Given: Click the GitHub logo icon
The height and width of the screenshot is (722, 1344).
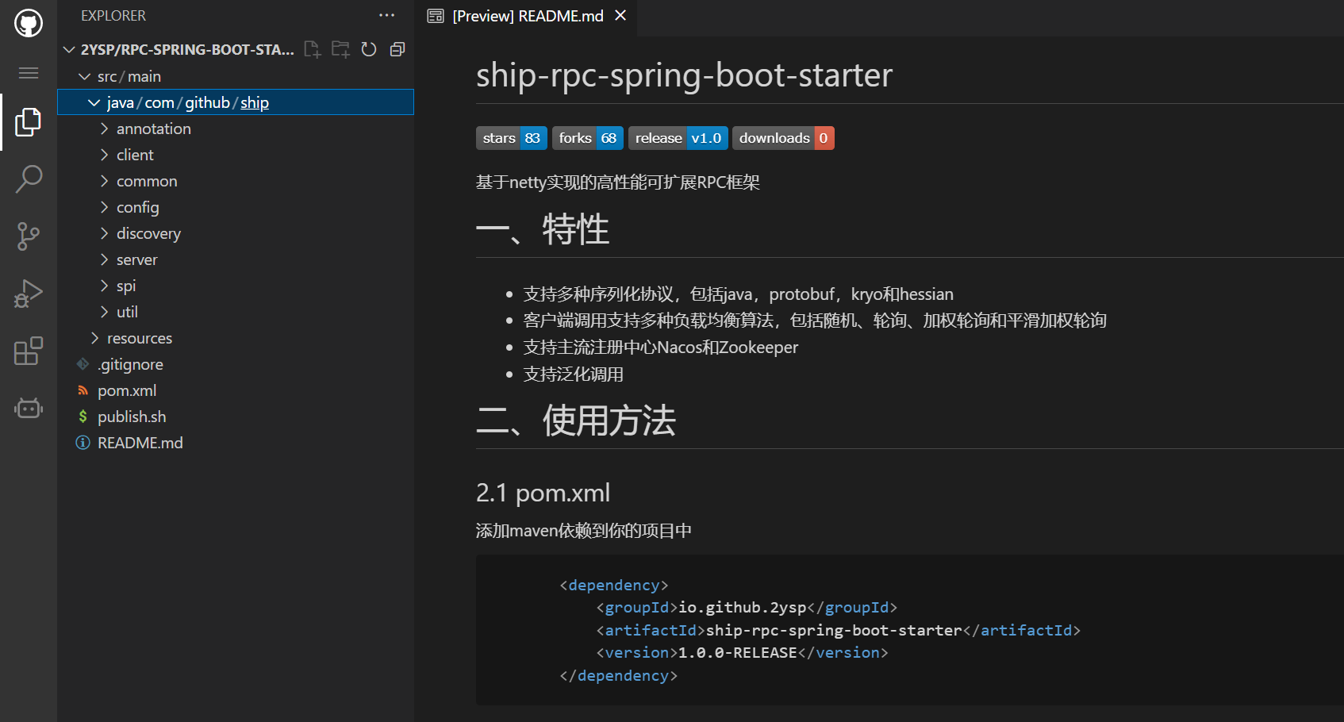Looking at the screenshot, I should click(x=29, y=23).
